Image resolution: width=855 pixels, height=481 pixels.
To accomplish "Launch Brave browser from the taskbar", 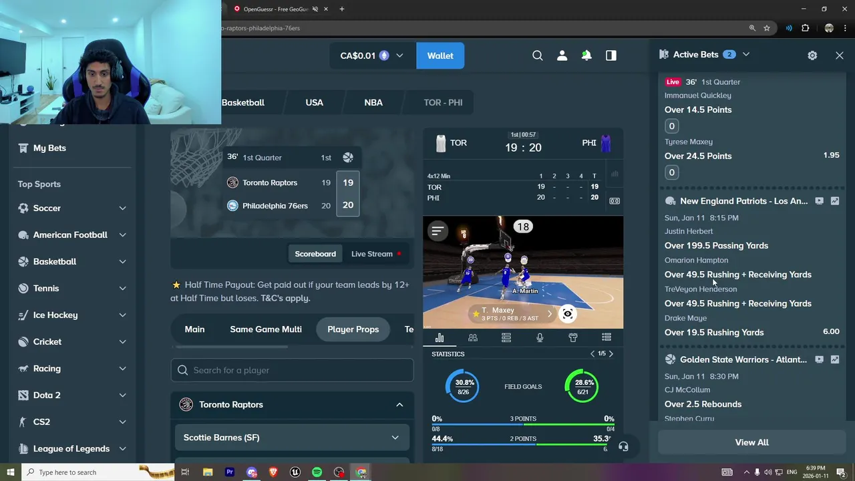I will (x=273, y=472).
